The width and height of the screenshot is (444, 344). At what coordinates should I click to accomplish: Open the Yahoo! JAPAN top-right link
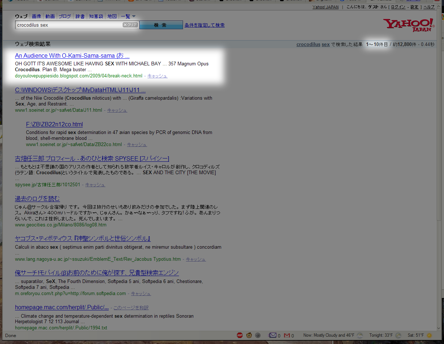(325, 7)
